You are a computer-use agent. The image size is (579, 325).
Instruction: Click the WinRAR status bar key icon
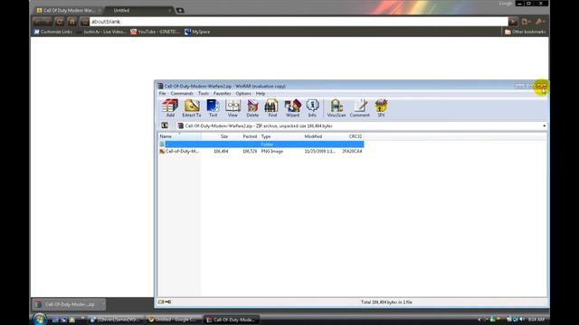coord(168,302)
